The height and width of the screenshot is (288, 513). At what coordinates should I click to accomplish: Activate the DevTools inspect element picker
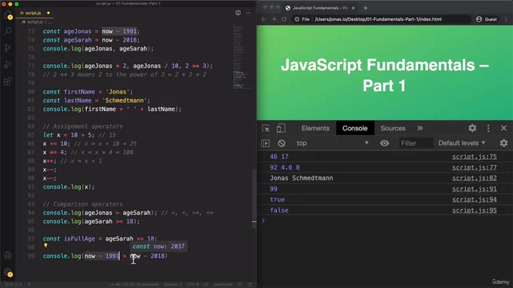[x=266, y=128]
